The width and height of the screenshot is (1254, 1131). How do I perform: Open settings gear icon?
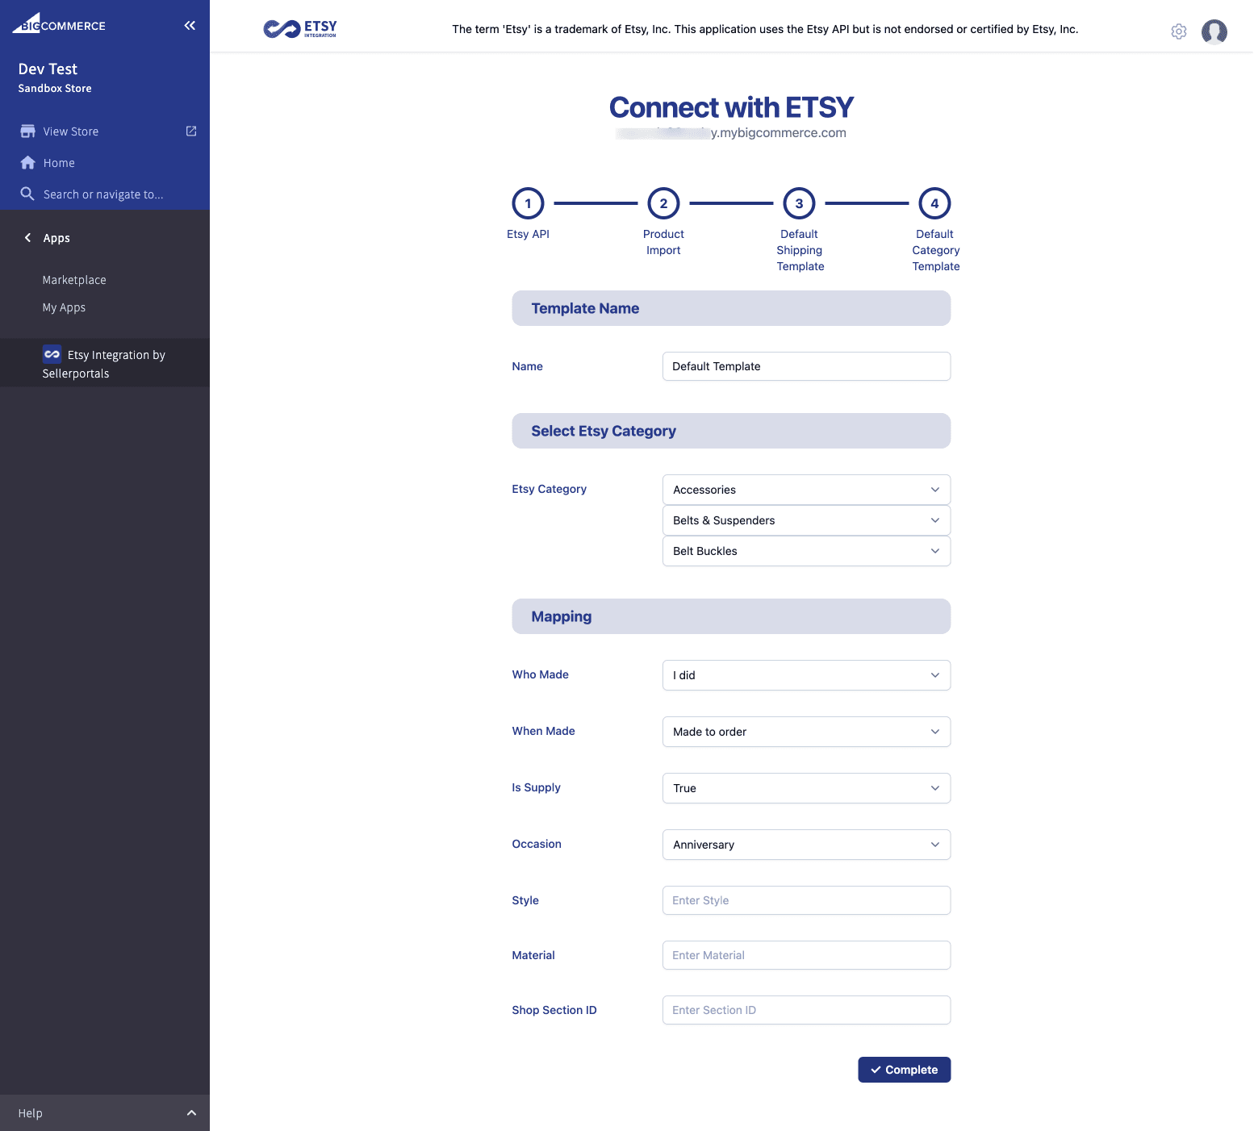point(1179,31)
